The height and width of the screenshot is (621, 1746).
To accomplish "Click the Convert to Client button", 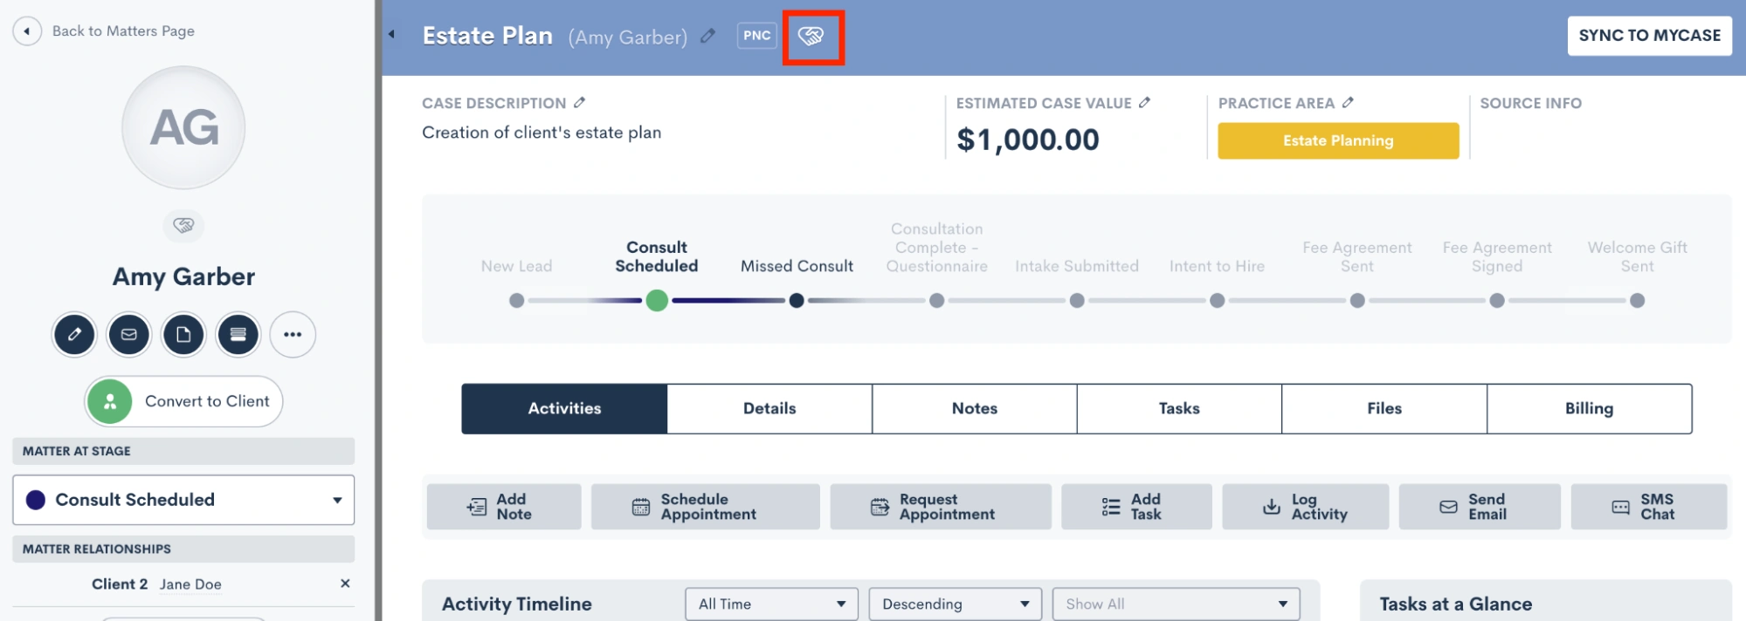I will pyautogui.click(x=183, y=401).
